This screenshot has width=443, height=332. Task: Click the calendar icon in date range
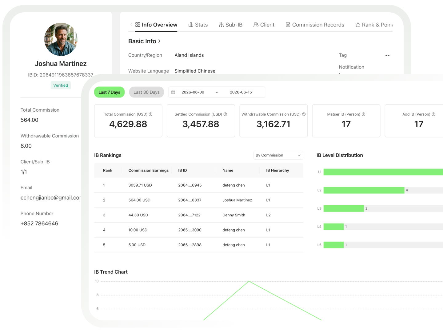(173, 92)
